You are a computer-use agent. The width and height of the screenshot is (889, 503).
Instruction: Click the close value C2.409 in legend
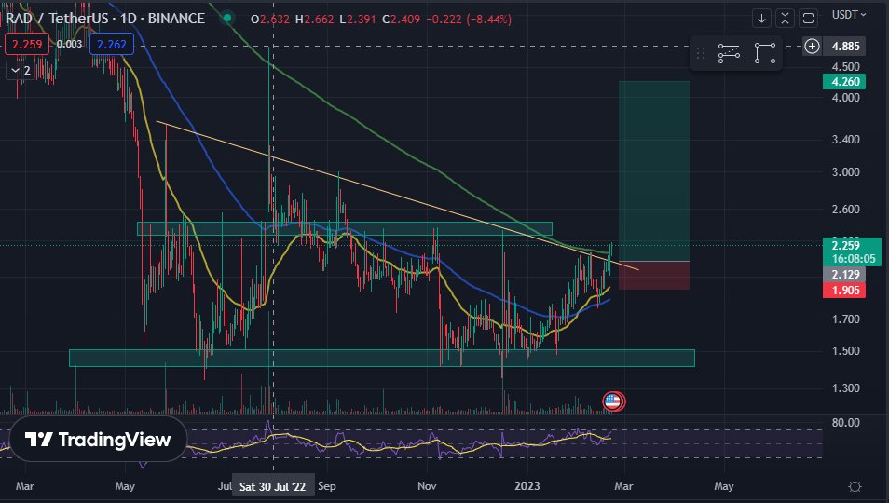tap(401, 20)
